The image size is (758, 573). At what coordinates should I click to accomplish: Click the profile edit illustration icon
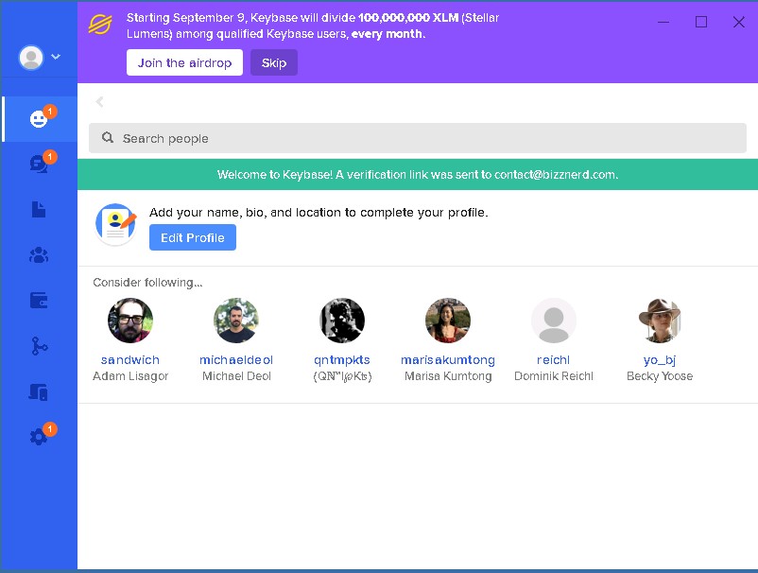click(x=116, y=224)
